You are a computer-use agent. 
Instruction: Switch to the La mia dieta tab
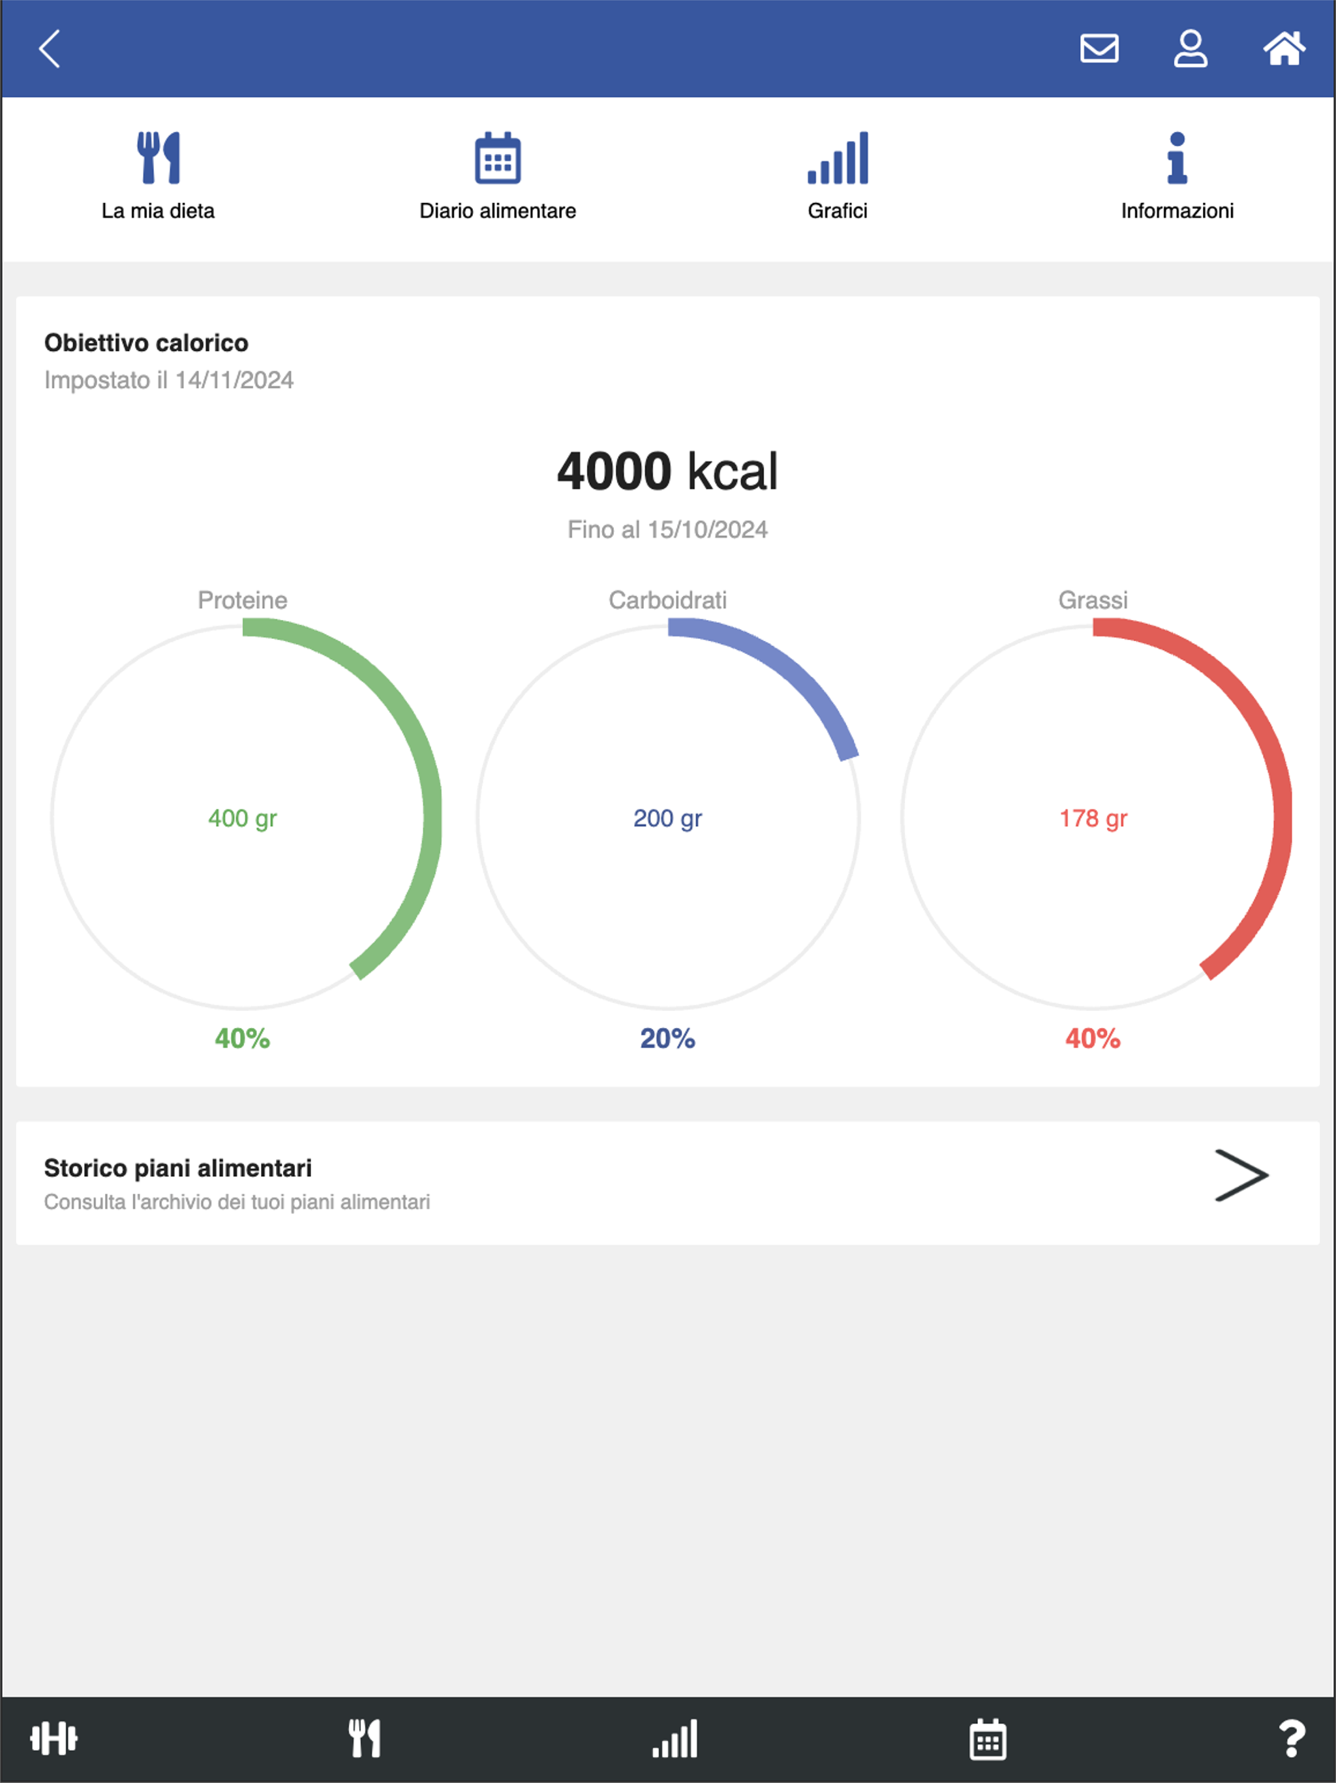pyautogui.click(x=158, y=176)
